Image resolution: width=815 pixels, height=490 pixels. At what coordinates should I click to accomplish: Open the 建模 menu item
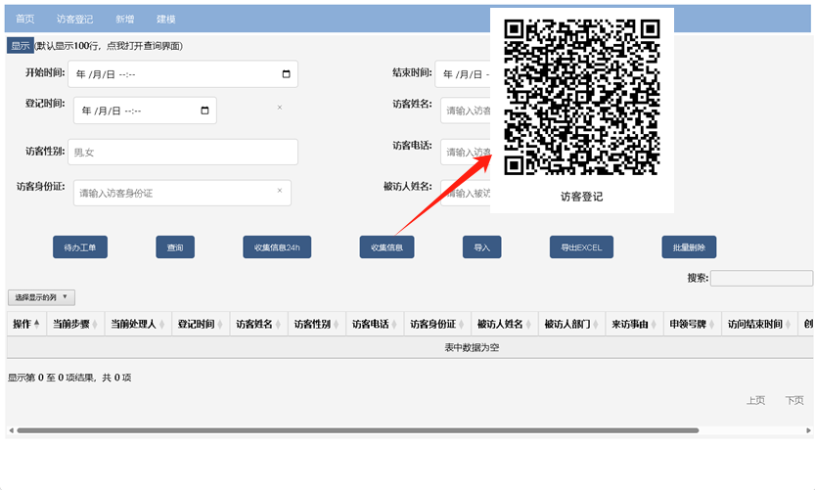pyautogui.click(x=165, y=20)
